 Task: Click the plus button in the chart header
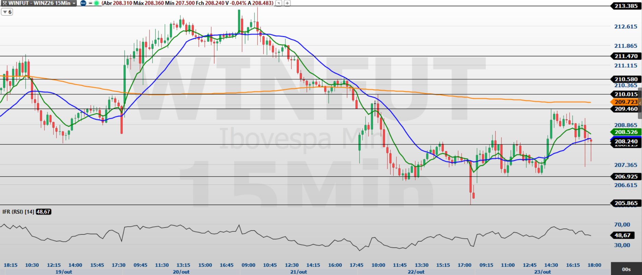point(287,3)
